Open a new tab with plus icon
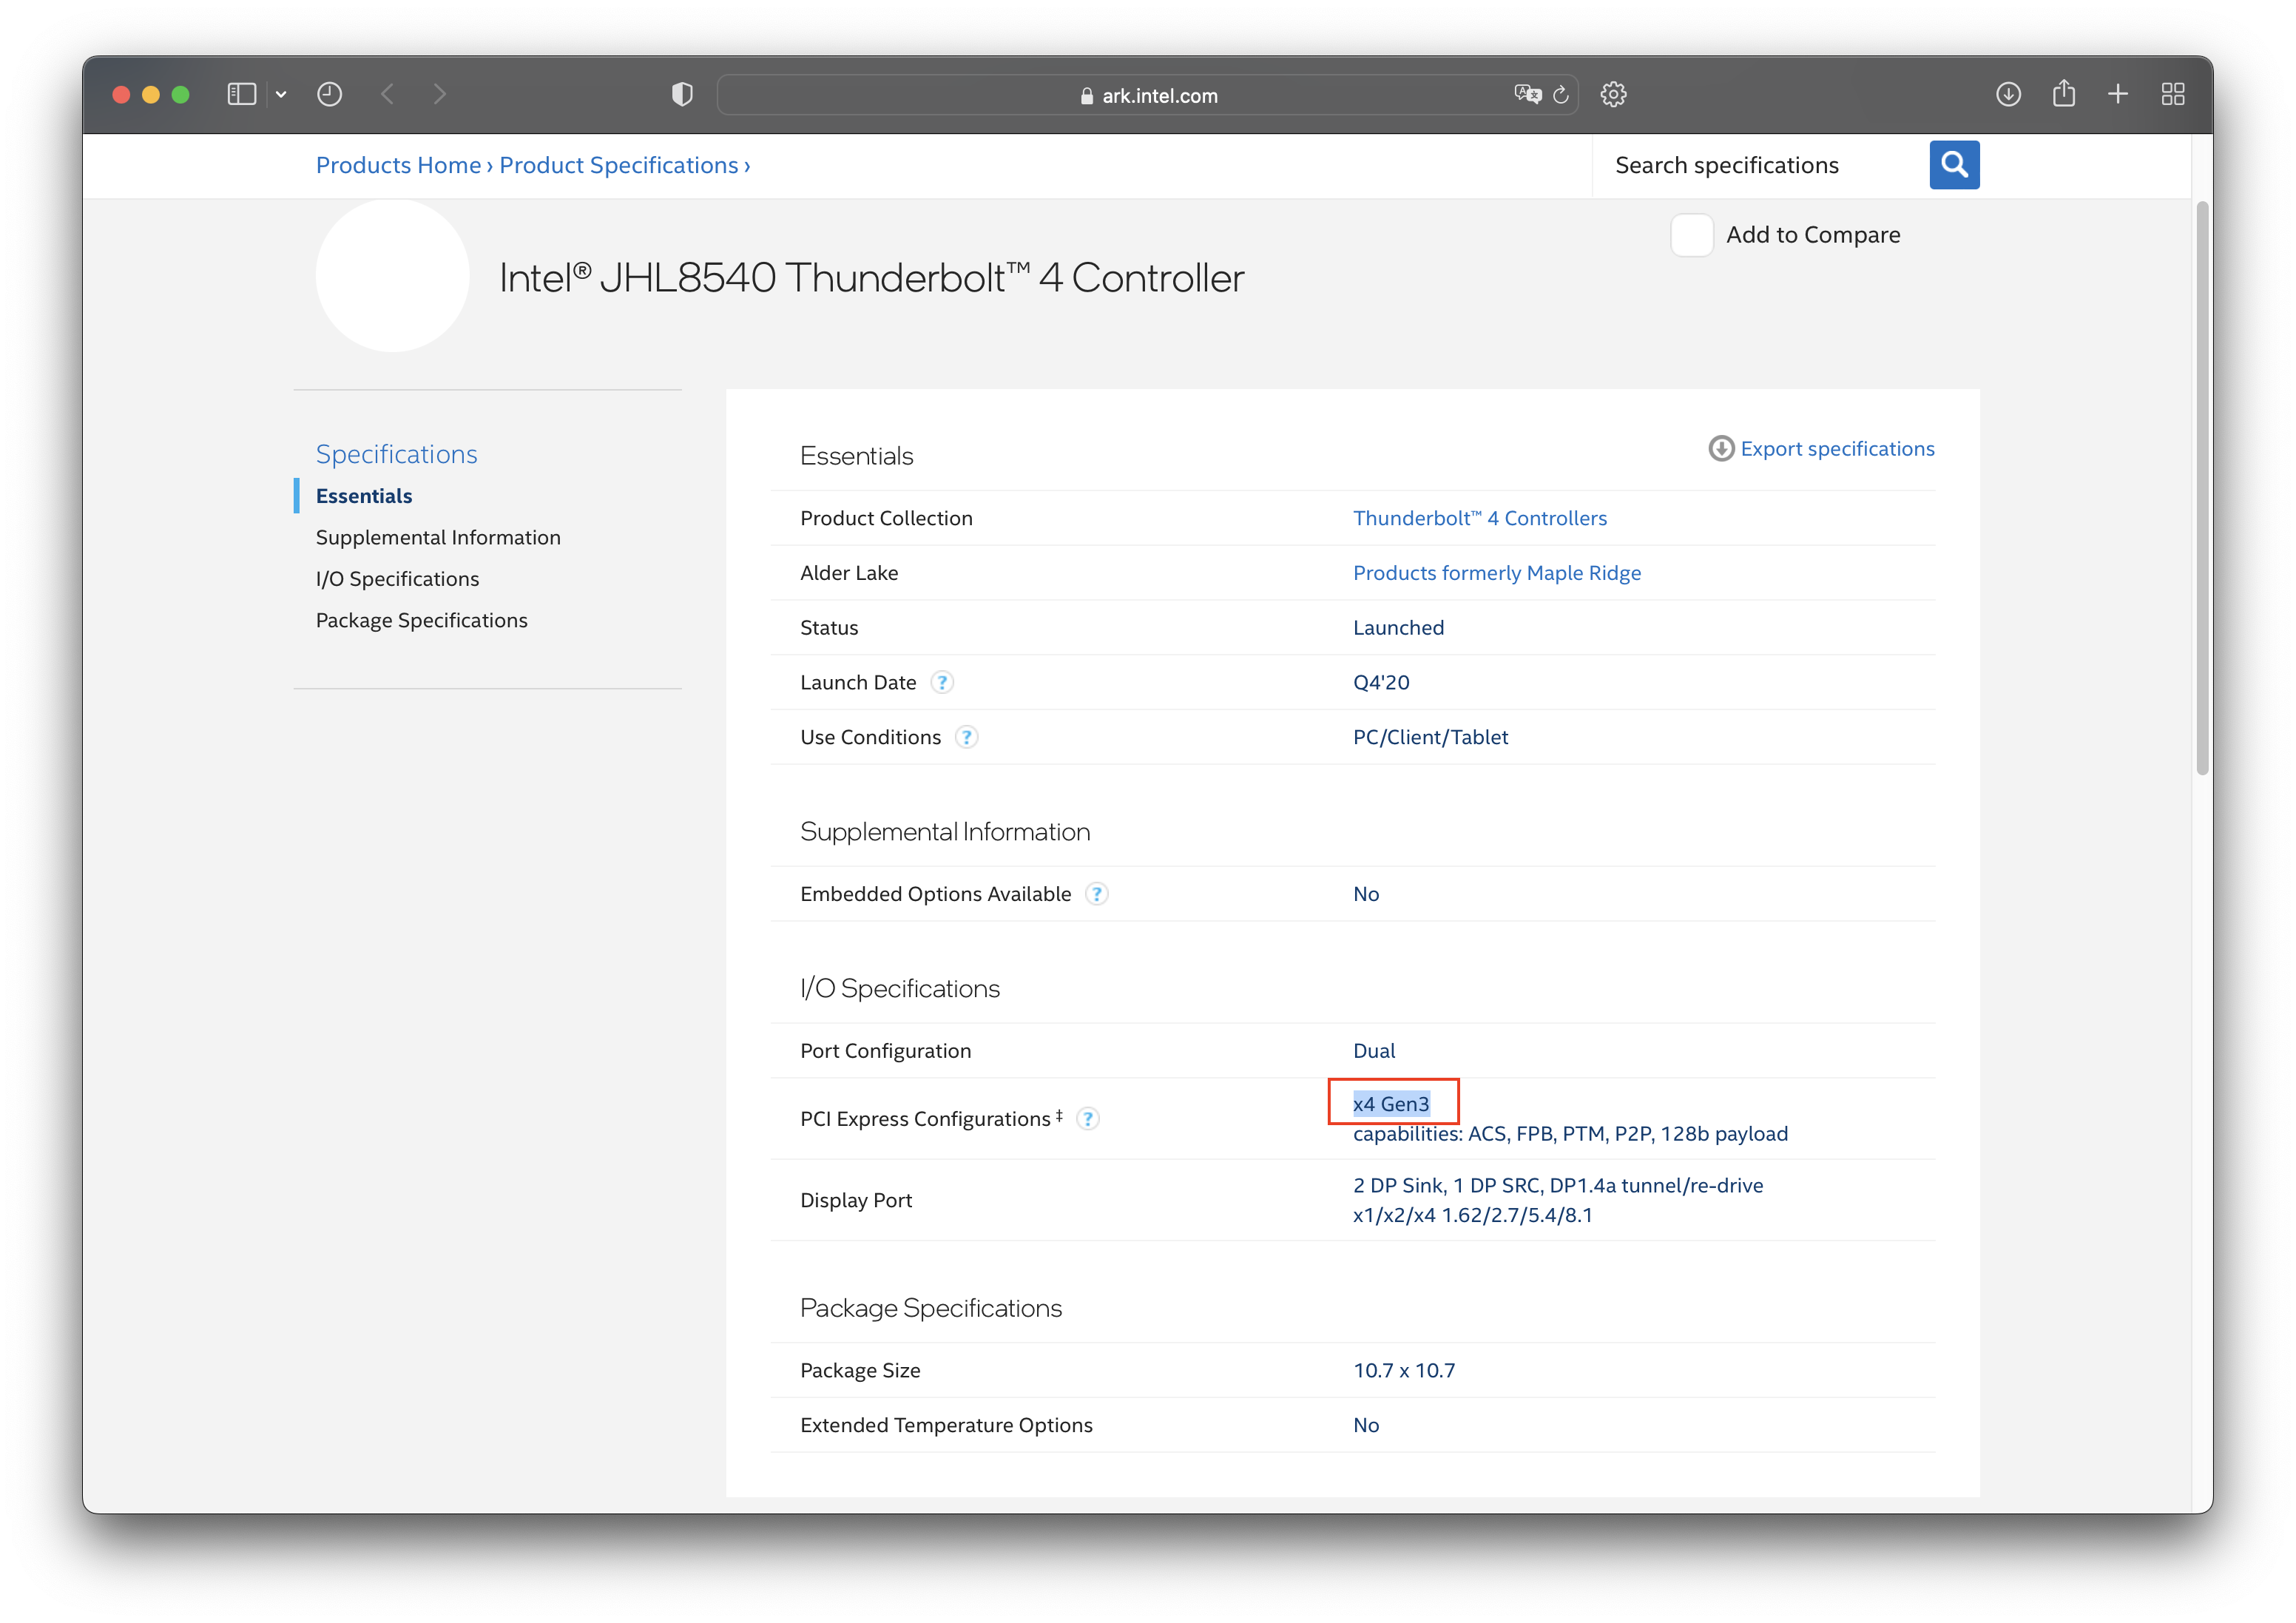The image size is (2296, 1623). point(2117,94)
